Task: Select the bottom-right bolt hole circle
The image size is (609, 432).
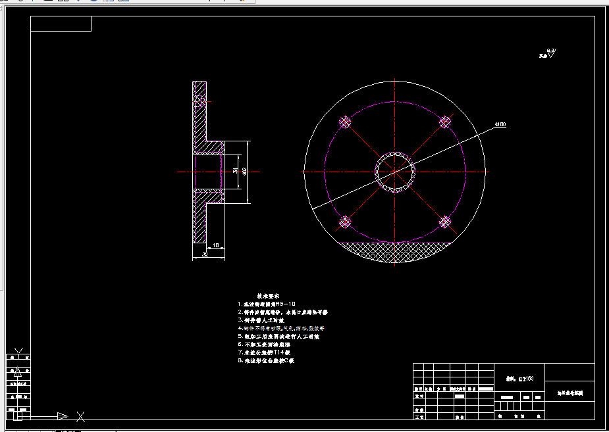Action: pyautogui.click(x=445, y=222)
